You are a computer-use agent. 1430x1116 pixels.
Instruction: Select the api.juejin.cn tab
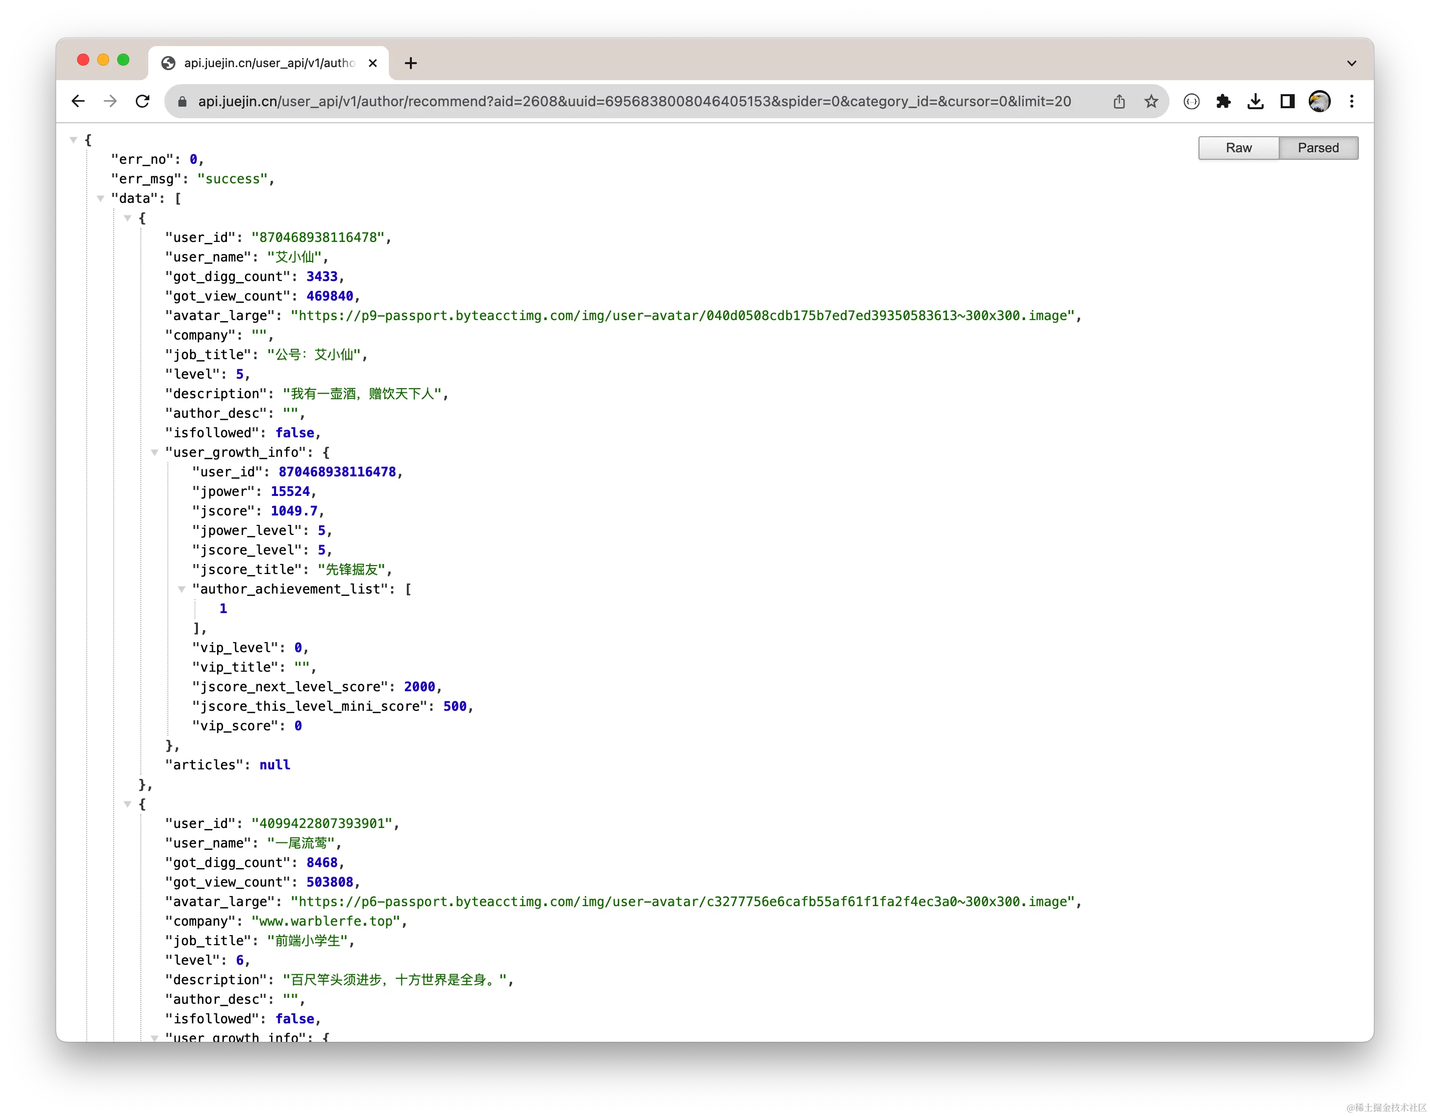click(269, 64)
